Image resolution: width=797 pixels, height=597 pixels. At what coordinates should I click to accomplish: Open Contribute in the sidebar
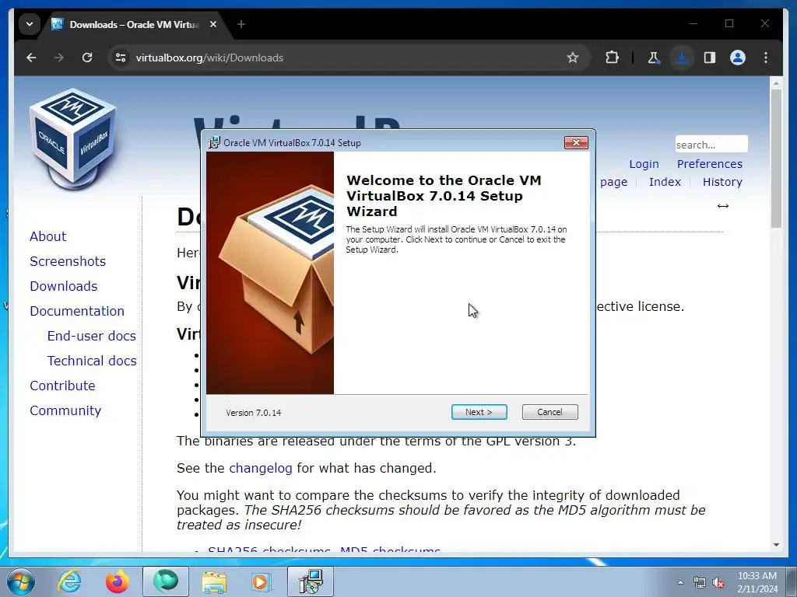(x=62, y=386)
